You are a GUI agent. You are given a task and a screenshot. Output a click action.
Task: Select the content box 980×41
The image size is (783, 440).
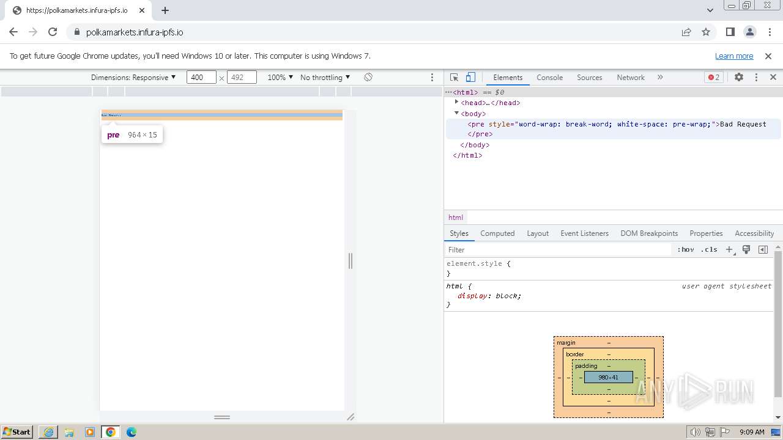tap(609, 377)
